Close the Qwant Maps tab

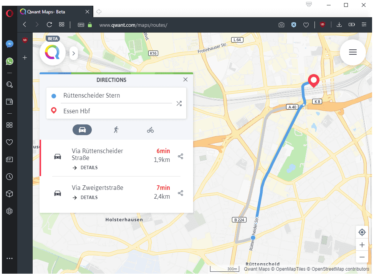click(x=87, y=11)
